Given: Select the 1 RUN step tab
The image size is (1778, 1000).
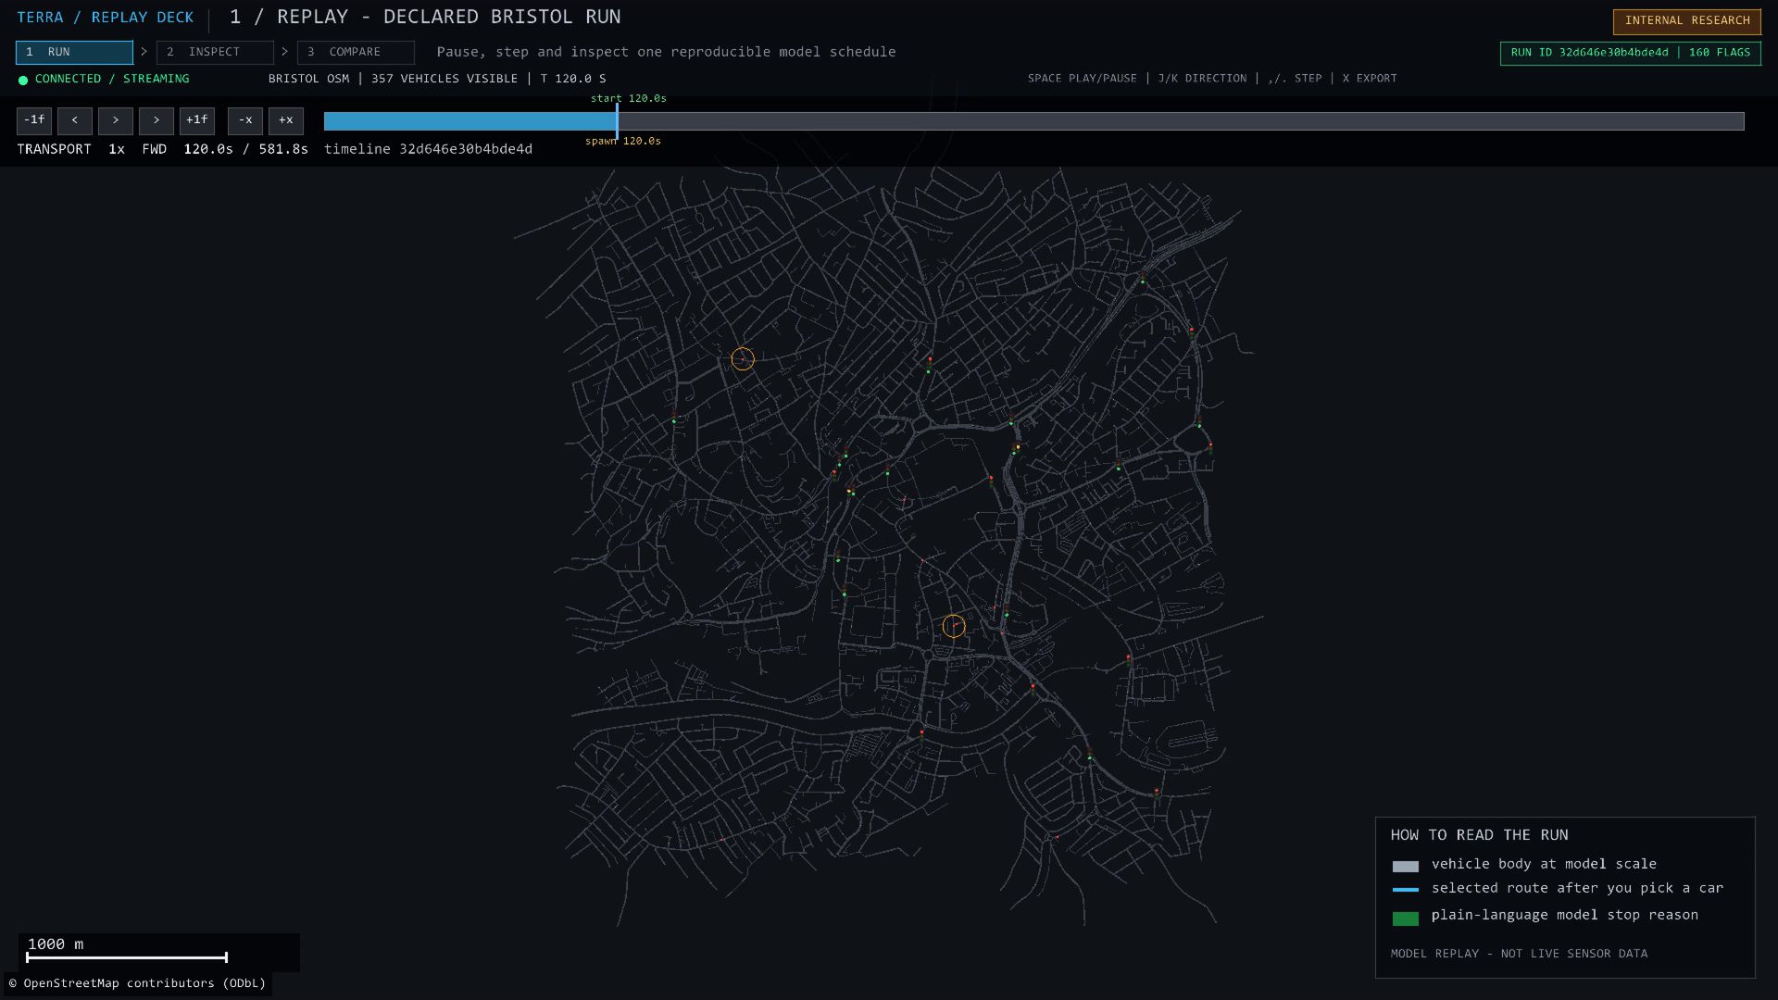Looking at the screenshot, I should [74, 53].
